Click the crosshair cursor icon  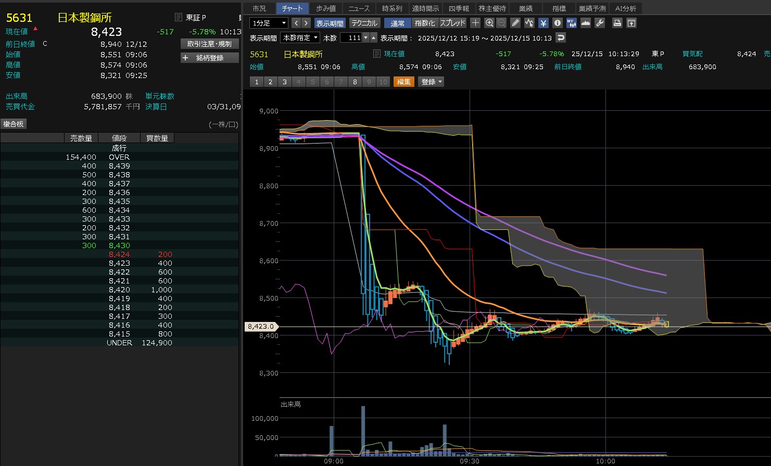click(x=475, y=23)
